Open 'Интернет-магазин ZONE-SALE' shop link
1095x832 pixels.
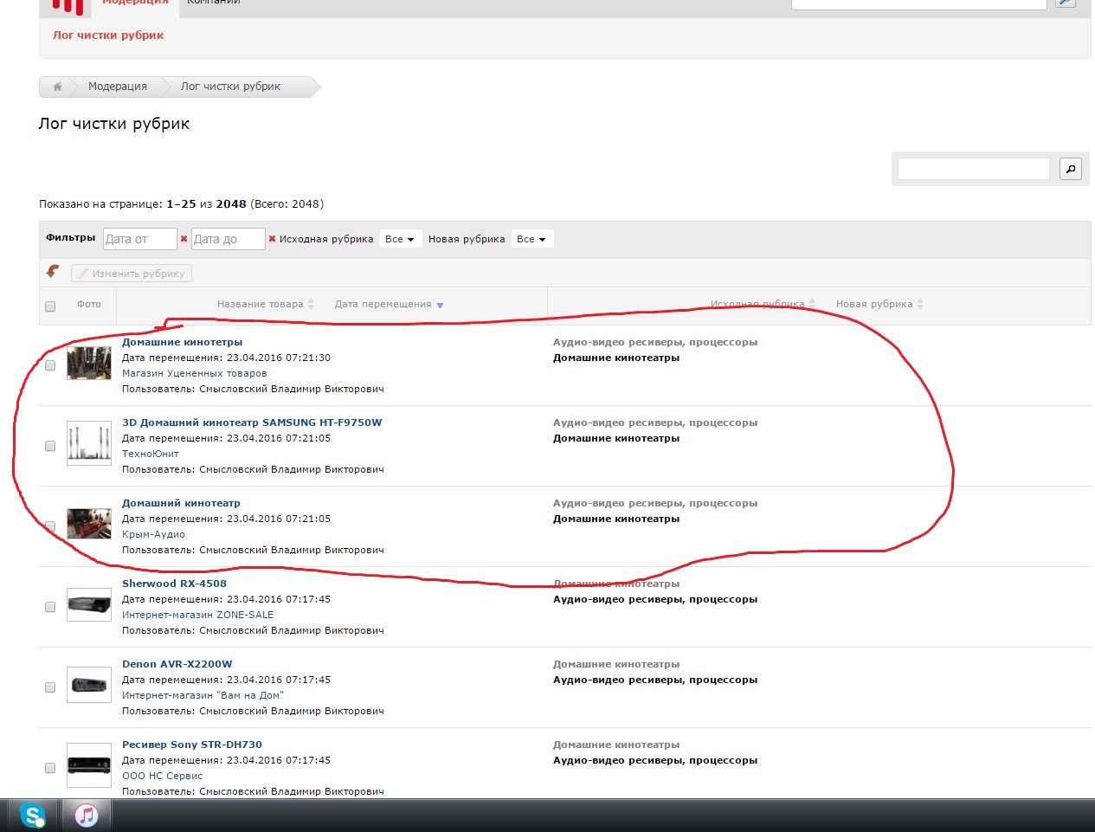click(197, 615)
